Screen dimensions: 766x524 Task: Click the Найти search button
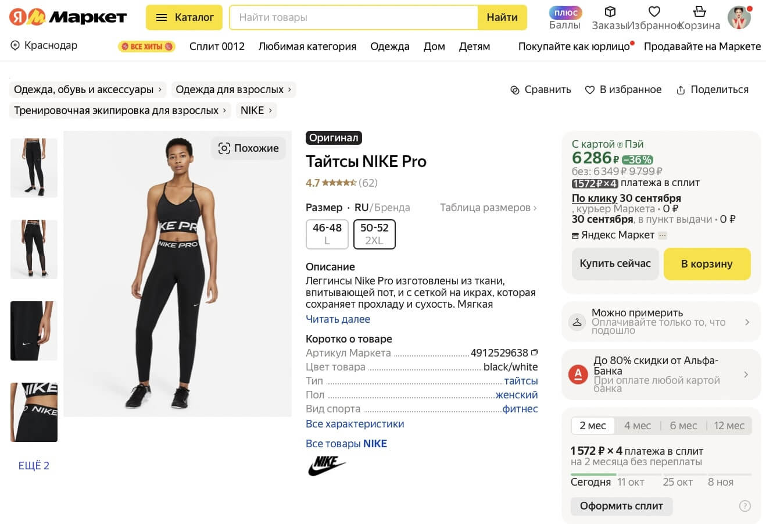click(502, 17)
